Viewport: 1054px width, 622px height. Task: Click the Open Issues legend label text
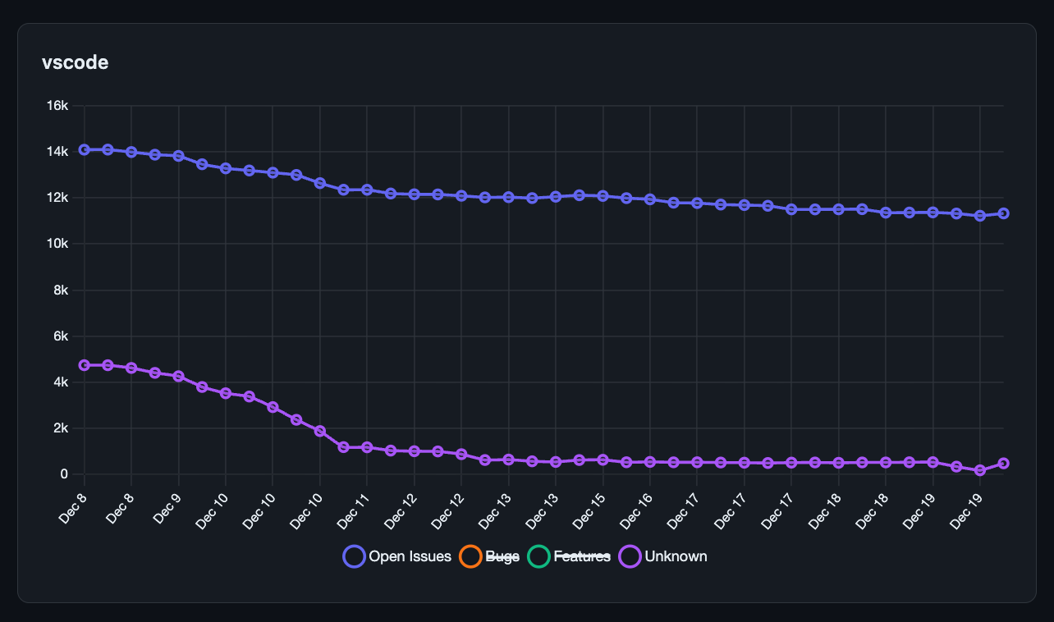click(411, 556)
